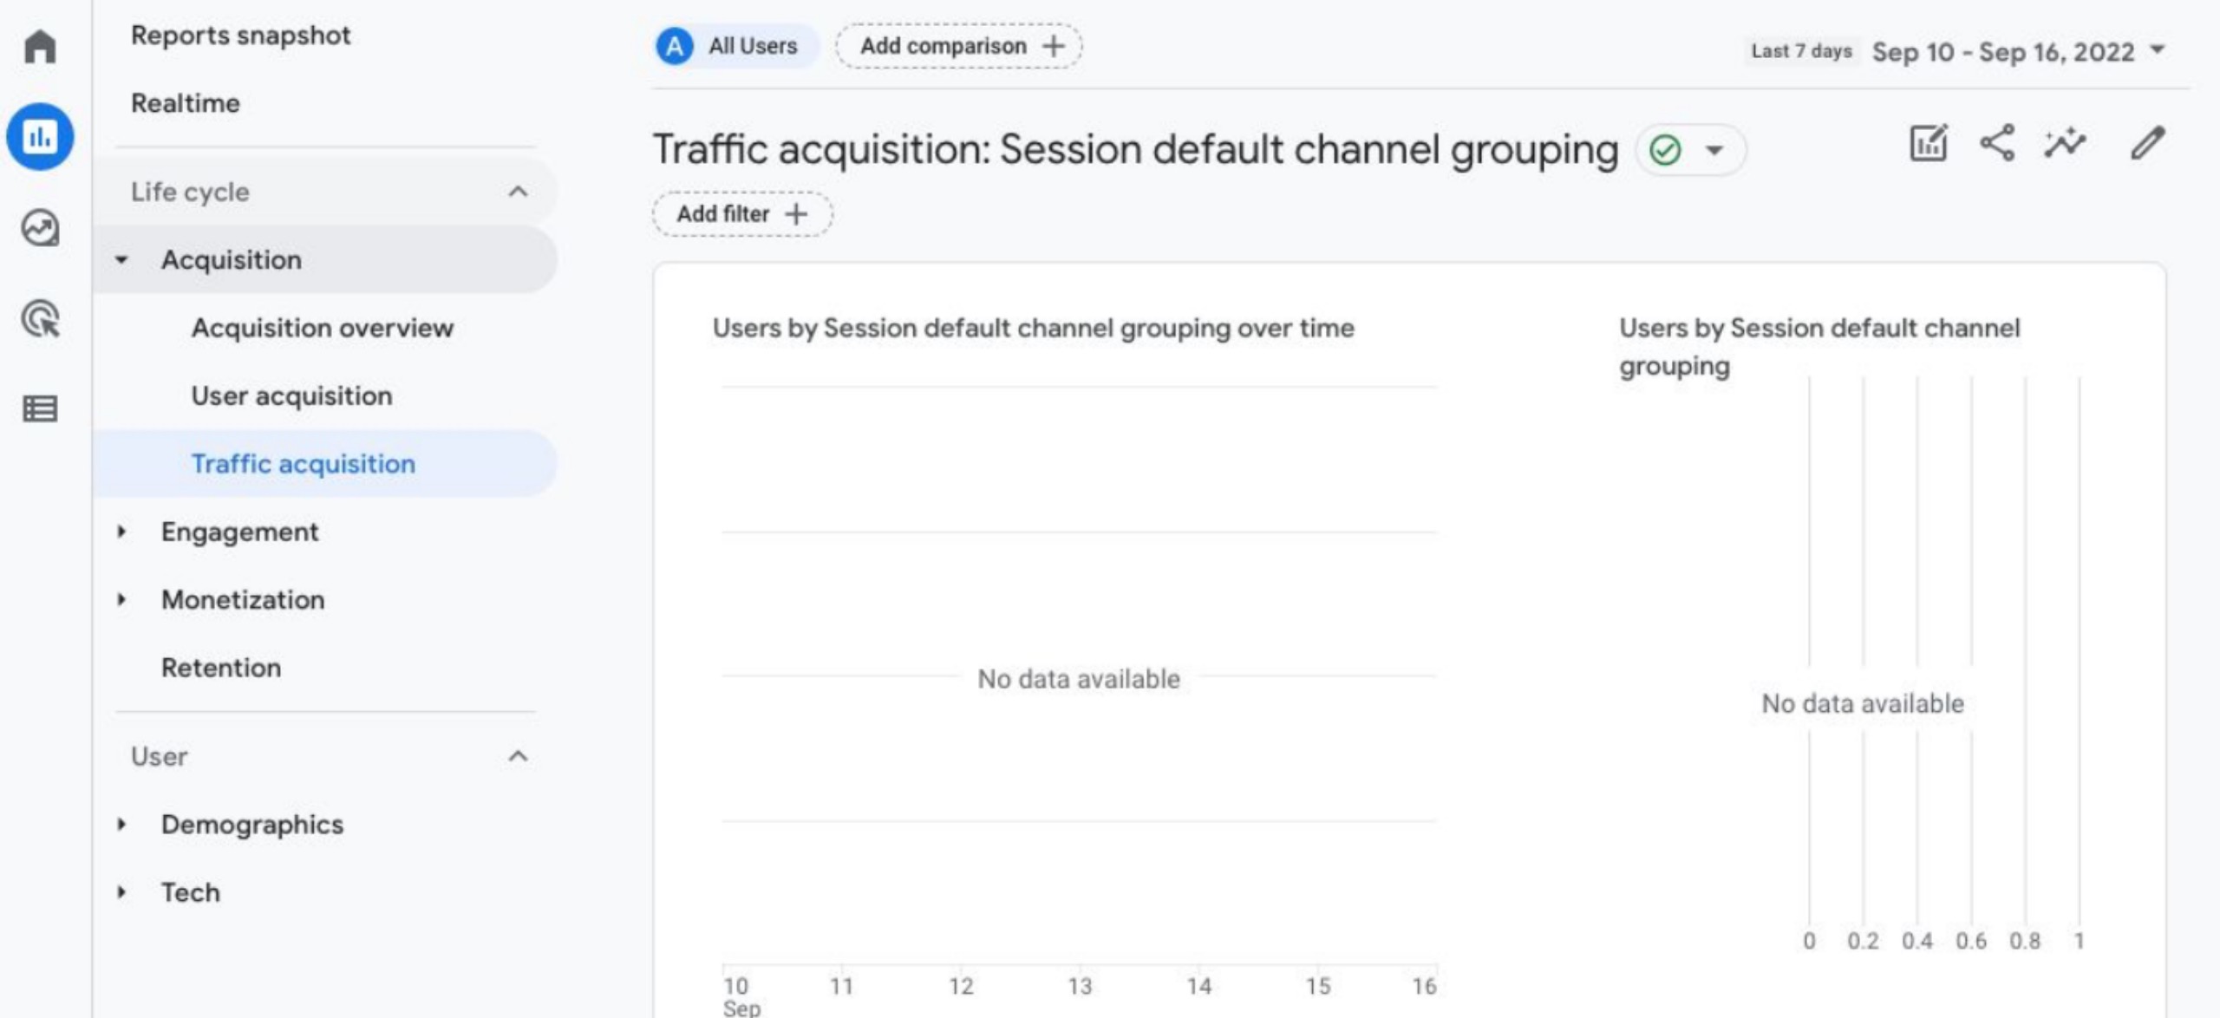The image size is (2220, 1018).
Task: Expand the Monetization menu item
Action: [122, 599]
